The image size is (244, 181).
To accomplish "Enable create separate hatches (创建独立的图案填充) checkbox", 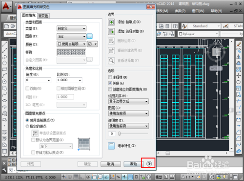I will pyautogui.click(x=110, y=89).
